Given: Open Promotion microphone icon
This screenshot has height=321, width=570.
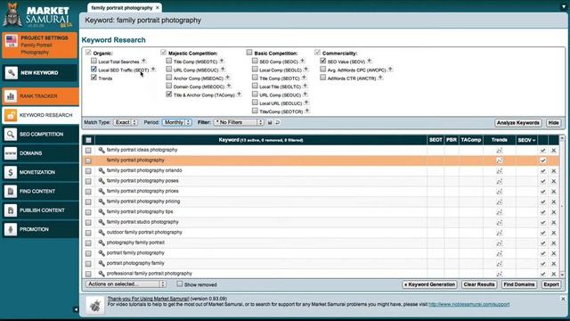Looking at the screenshot, I should tap(11, 229).
